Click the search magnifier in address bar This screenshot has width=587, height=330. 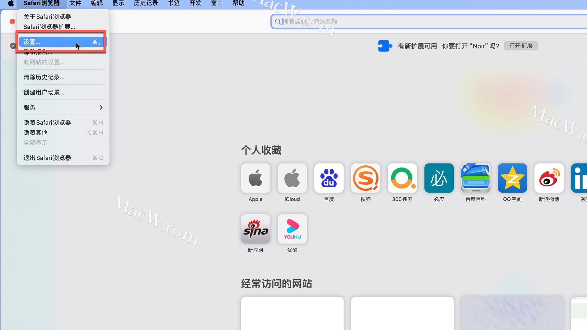click(x=278, y=22)
